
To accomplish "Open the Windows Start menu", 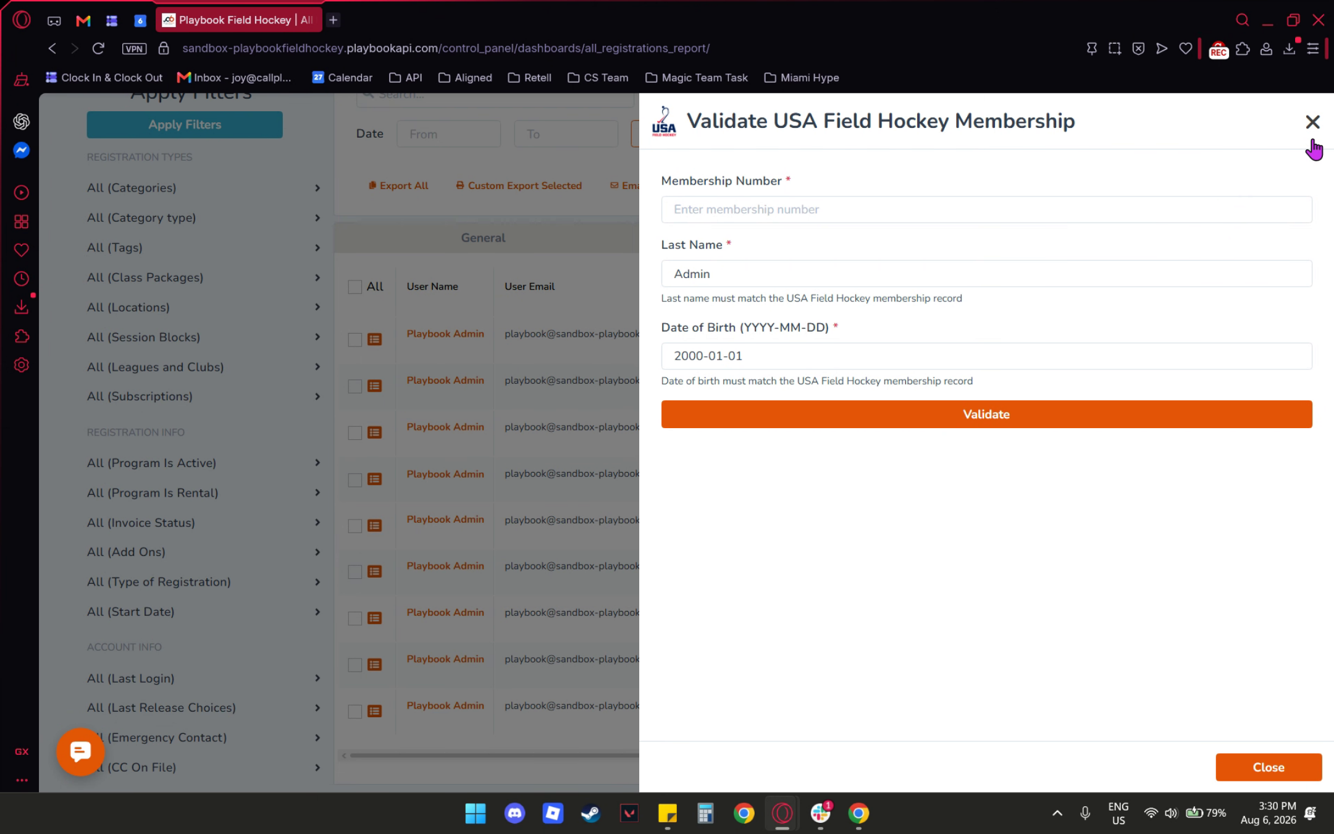I will coord(476,813).
